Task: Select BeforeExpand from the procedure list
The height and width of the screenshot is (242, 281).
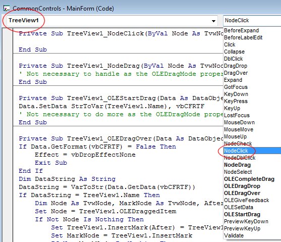Action: click(241, 30)
